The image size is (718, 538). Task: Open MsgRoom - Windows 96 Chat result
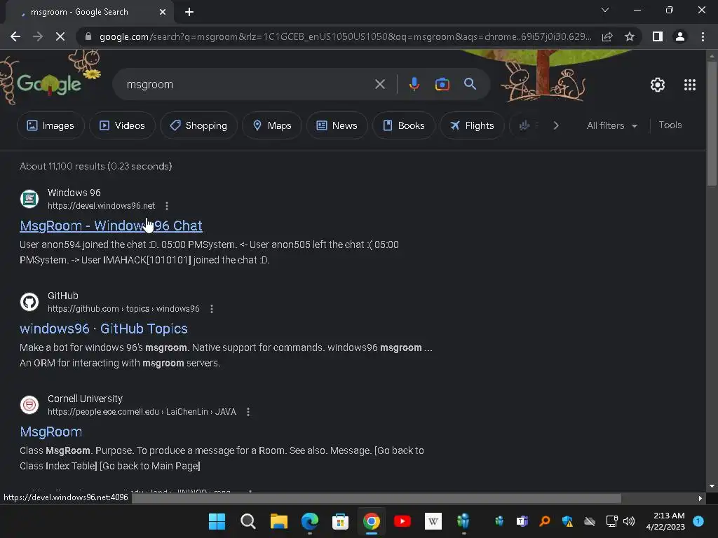tap(111, 226)
